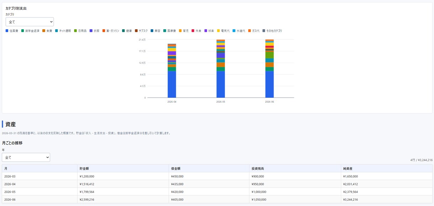Click the 純資産 column header
The image size is (434, 206).
point(387,168)
